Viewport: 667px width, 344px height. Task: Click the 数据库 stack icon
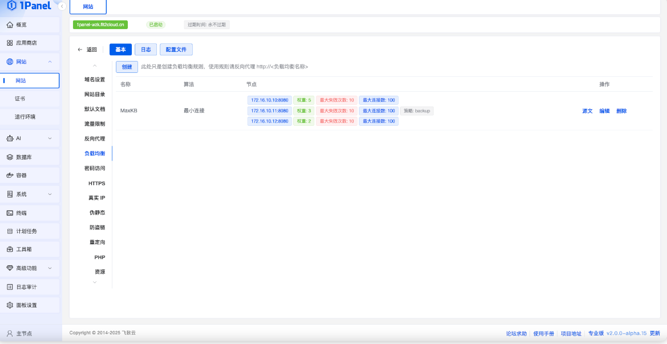coord(10,157)
